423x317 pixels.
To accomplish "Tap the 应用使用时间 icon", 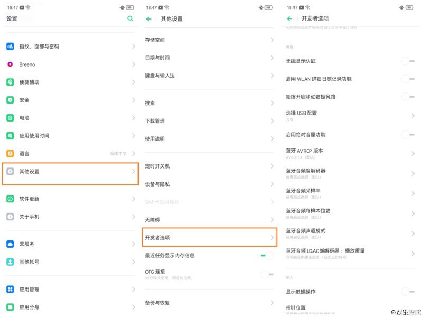I will [x=10, y=136].
